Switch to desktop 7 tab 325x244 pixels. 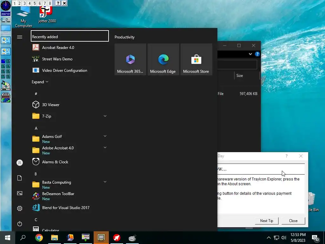(45, 3)
